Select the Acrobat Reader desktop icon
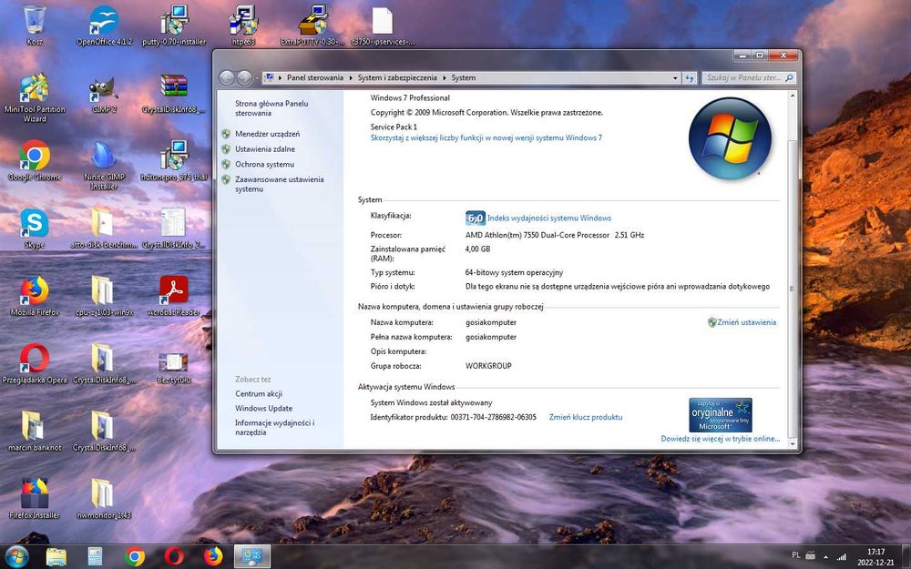Screen dimensions: 911x569 (174, 291)
